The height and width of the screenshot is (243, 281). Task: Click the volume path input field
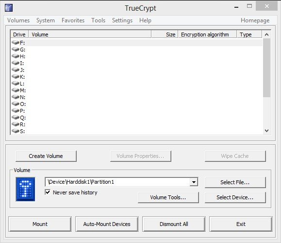[x=117, y=182]
